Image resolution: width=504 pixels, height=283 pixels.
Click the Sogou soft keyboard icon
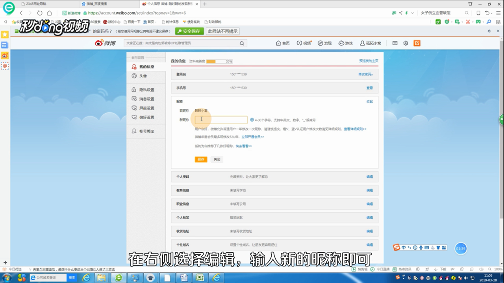427,248
